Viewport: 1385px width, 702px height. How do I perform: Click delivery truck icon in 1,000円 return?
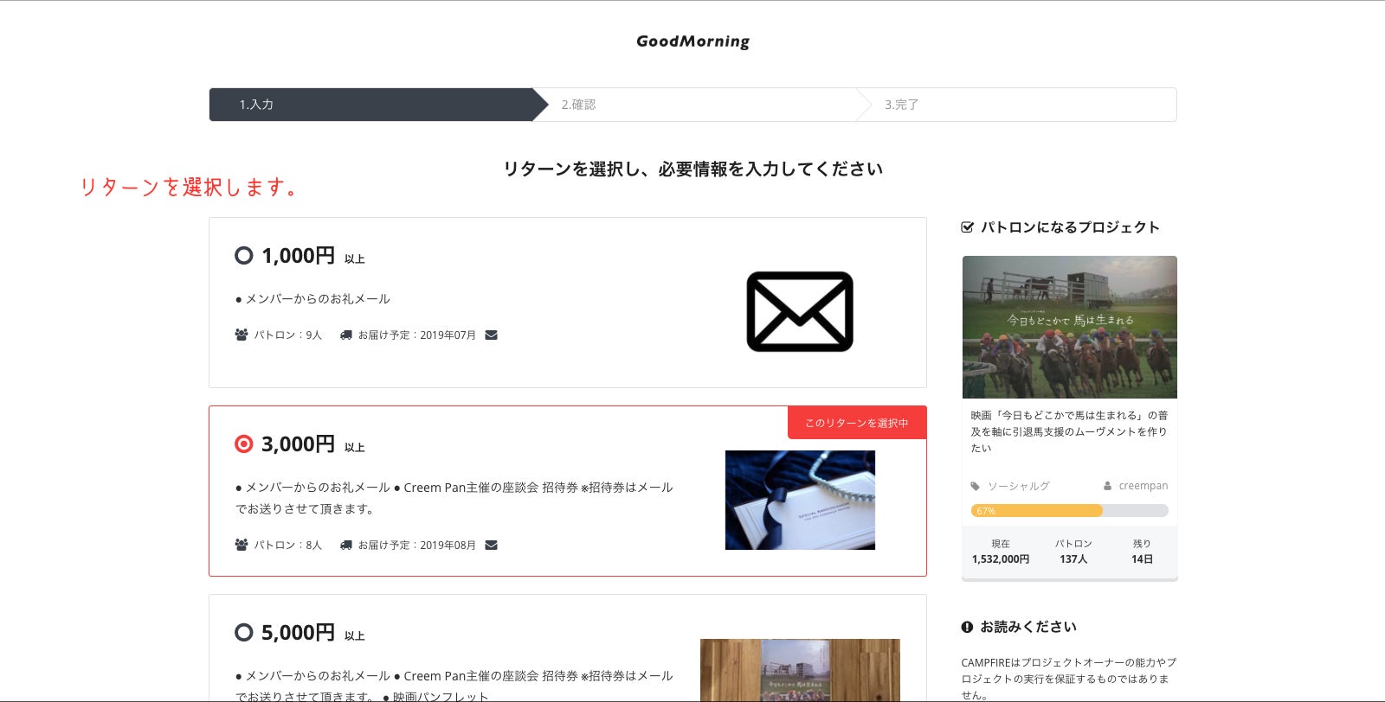click(x=346, y=335)
